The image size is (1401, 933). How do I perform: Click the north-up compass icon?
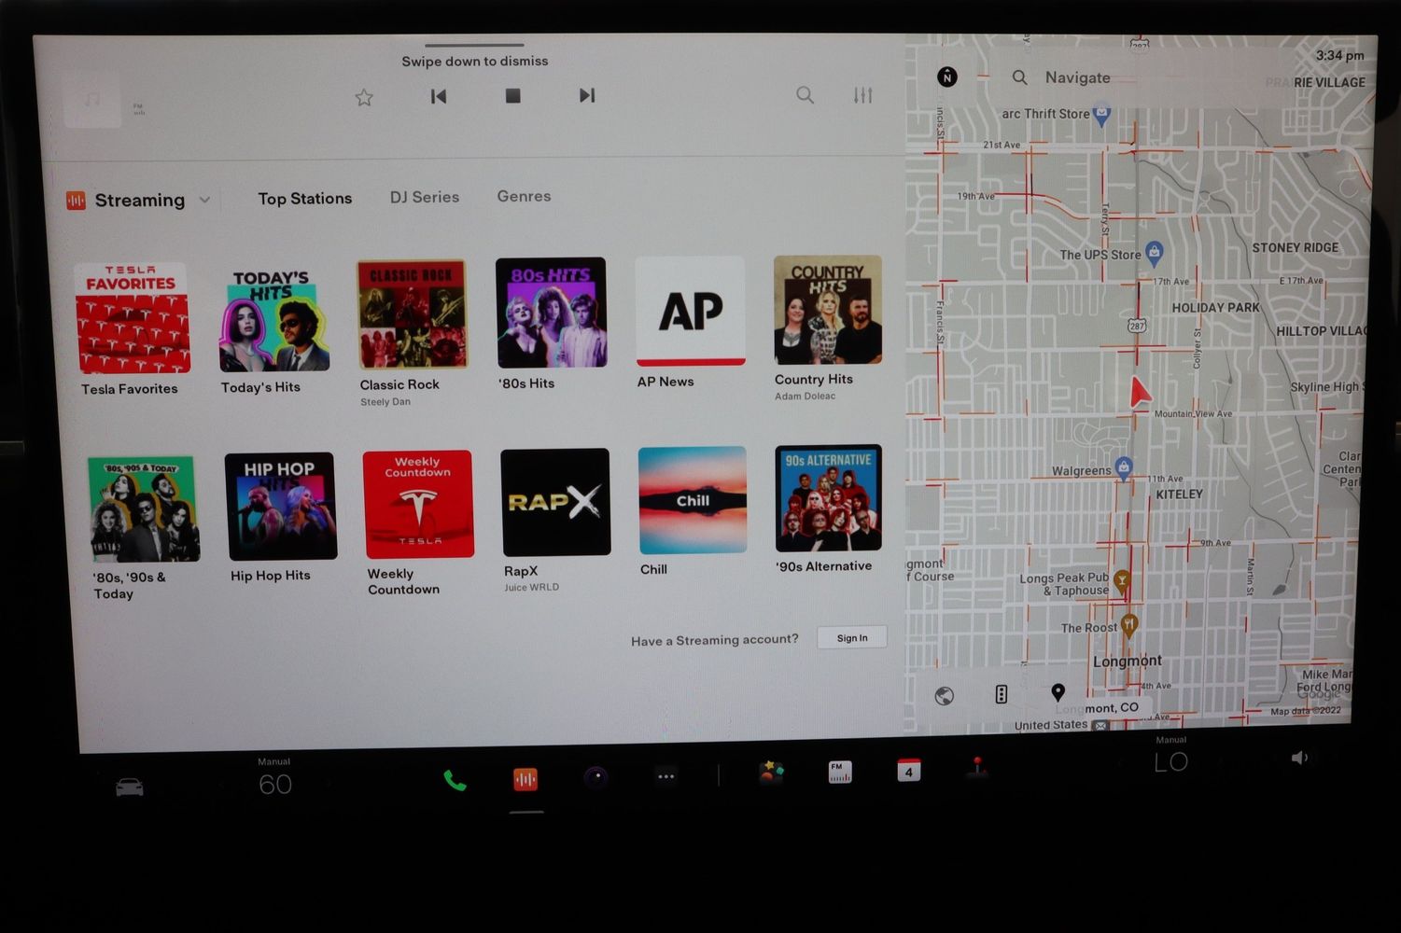coord(947,77)
